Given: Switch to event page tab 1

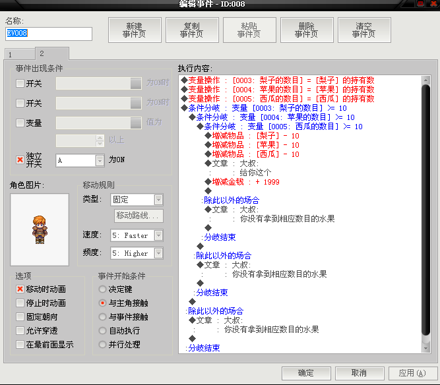Looking at the screenshot, I should coord(20,55).
